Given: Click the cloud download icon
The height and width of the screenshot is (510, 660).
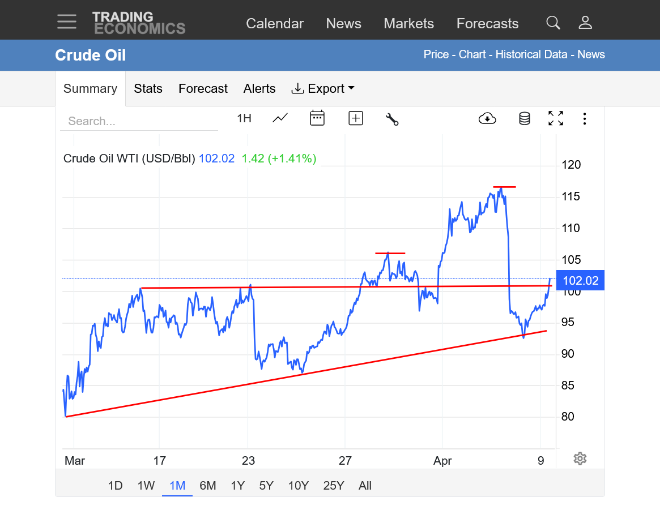Looking at the screenshot, I should (487, 118).
